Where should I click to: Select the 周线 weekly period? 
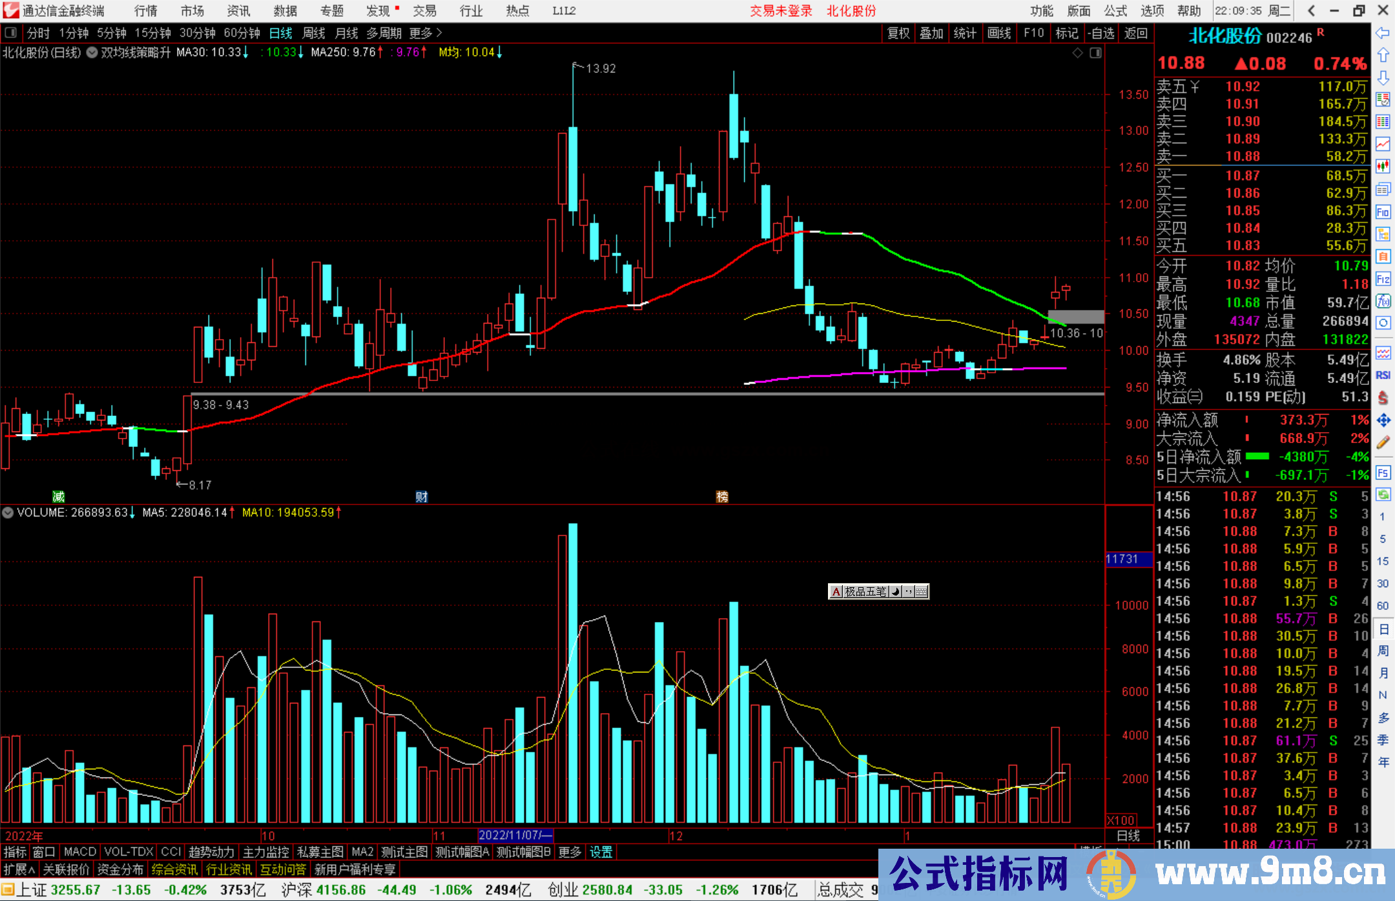[x=314, y=33]
